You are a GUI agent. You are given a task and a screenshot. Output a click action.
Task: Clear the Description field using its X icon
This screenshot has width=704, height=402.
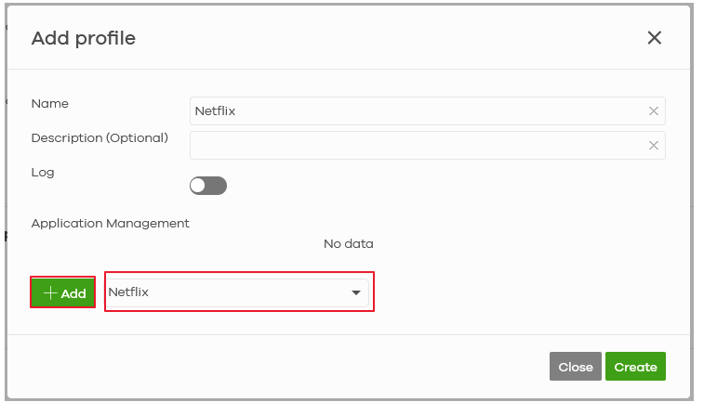pyautogui.click(x=654, y=146)
